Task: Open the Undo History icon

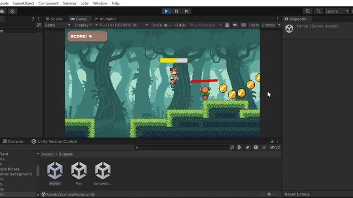Action: pos(308,11)
